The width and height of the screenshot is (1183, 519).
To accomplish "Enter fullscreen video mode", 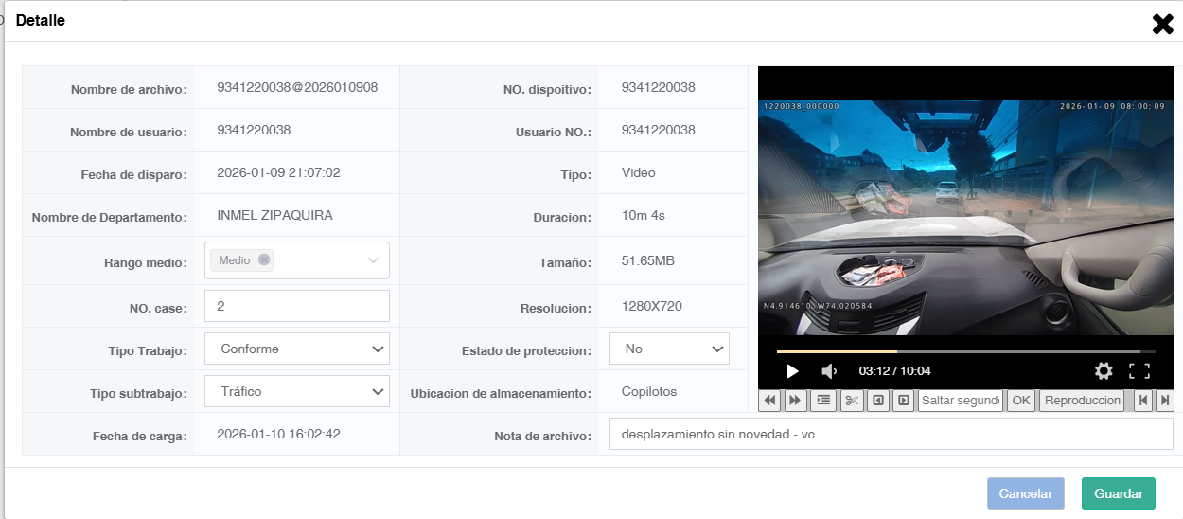I will [1139, 371].
